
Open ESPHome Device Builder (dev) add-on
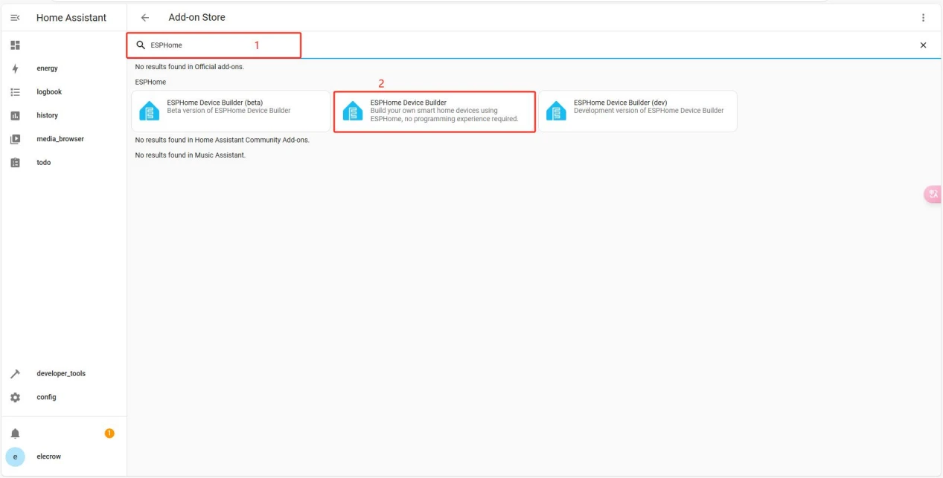click(x=638, y=112)
